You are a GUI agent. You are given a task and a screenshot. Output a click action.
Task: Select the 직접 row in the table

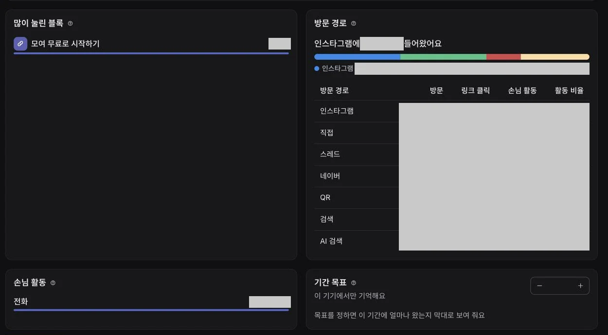pos(452,133)
